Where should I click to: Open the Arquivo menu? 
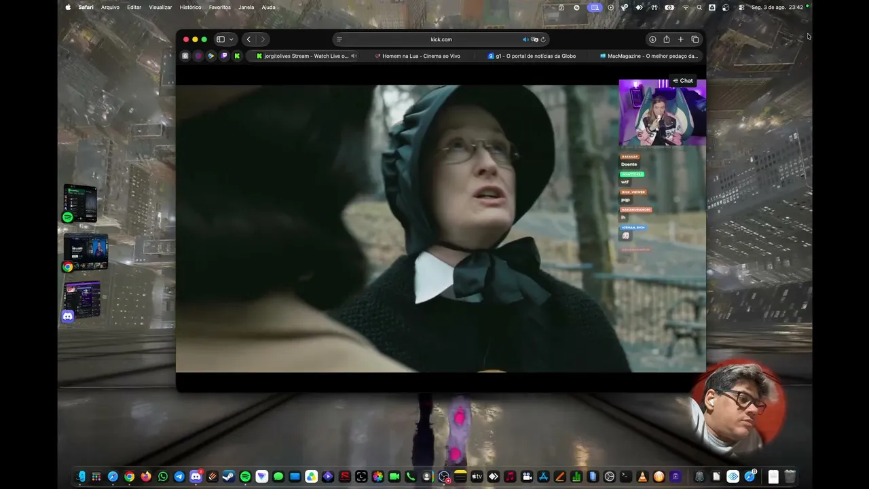tap(110, 7)
